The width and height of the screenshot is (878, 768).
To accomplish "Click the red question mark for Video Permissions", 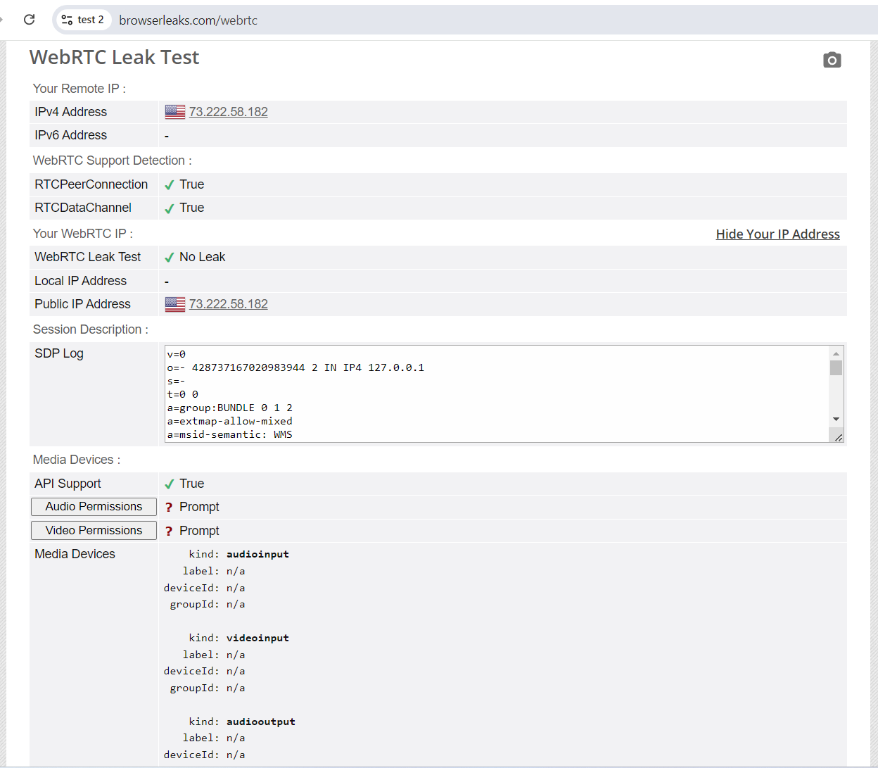I will click(x=169, y=531).
